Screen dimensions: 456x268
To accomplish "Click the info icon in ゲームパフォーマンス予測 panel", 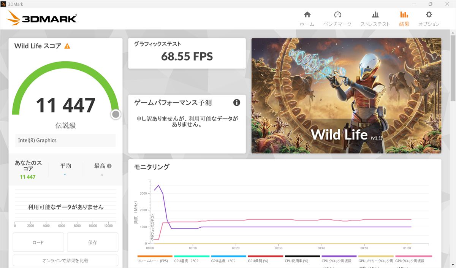I will click(237, 102).
